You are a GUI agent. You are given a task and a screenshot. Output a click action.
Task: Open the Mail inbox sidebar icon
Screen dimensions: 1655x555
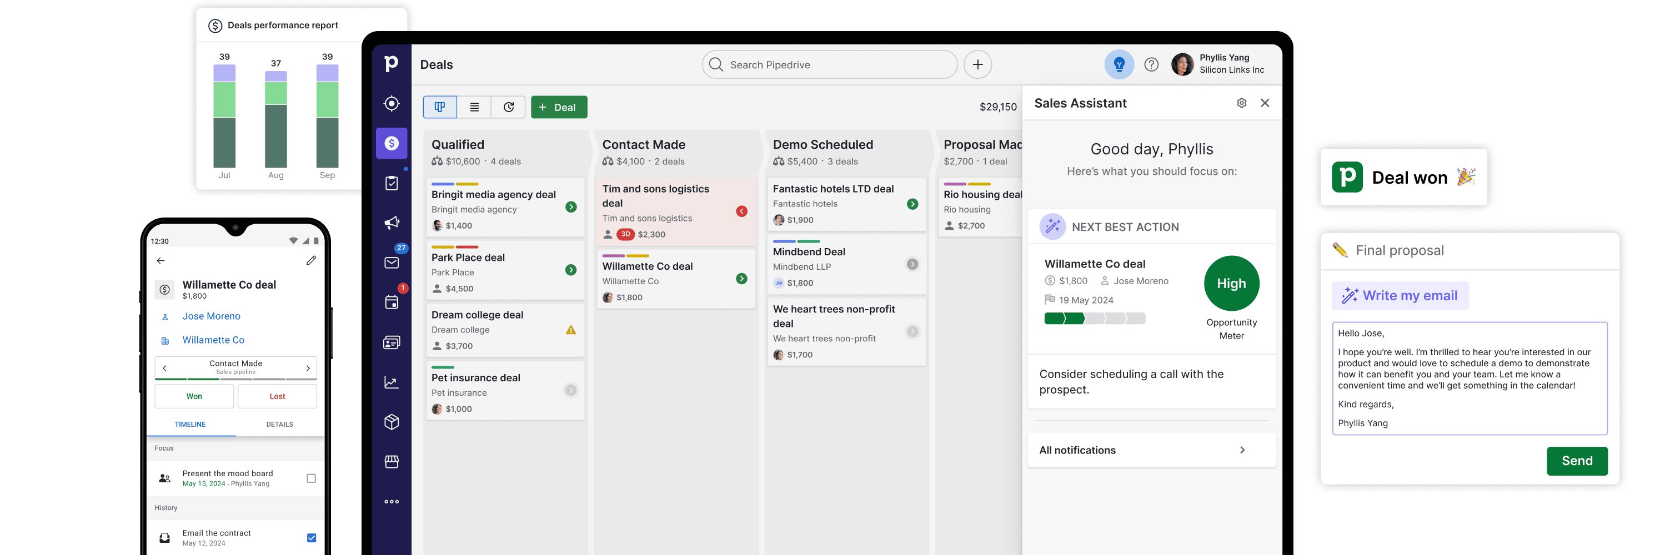[392, 263]
